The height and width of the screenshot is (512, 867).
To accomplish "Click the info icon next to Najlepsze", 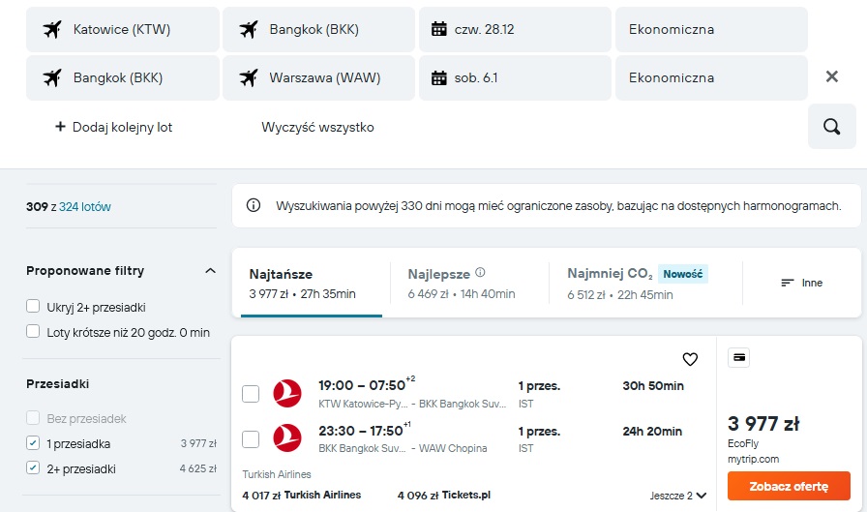I will coord(480,272).
